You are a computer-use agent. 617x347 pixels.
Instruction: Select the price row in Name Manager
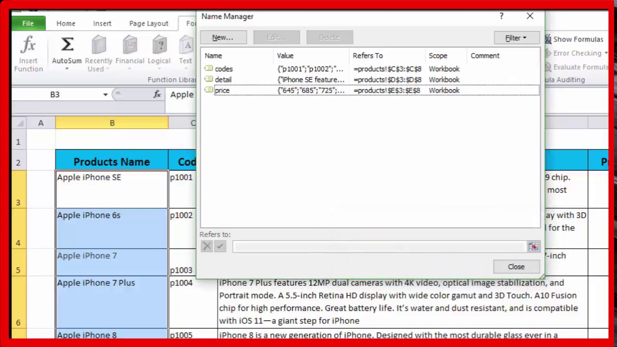tap(370, 90)
